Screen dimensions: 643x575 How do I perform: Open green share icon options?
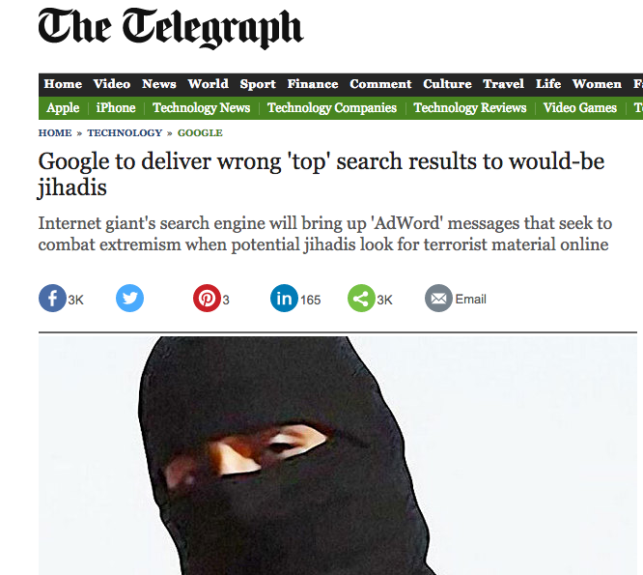361,298
